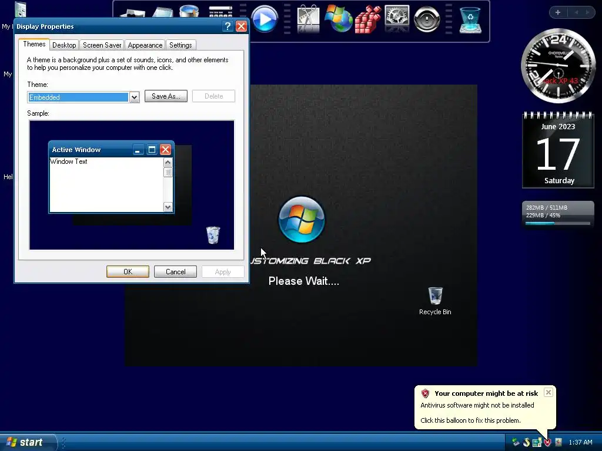Click the Apply button

(x=223, y=271)
